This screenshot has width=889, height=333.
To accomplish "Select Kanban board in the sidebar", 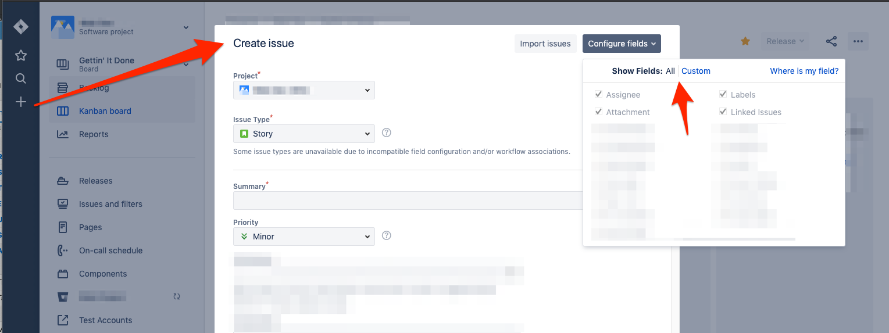I will (x=105, y=111).
